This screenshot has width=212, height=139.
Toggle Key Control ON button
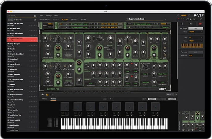pos(196,28)
